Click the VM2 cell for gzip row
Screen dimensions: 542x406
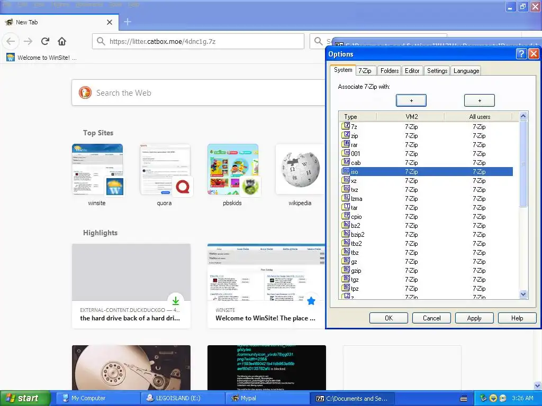tap(411, 270)
